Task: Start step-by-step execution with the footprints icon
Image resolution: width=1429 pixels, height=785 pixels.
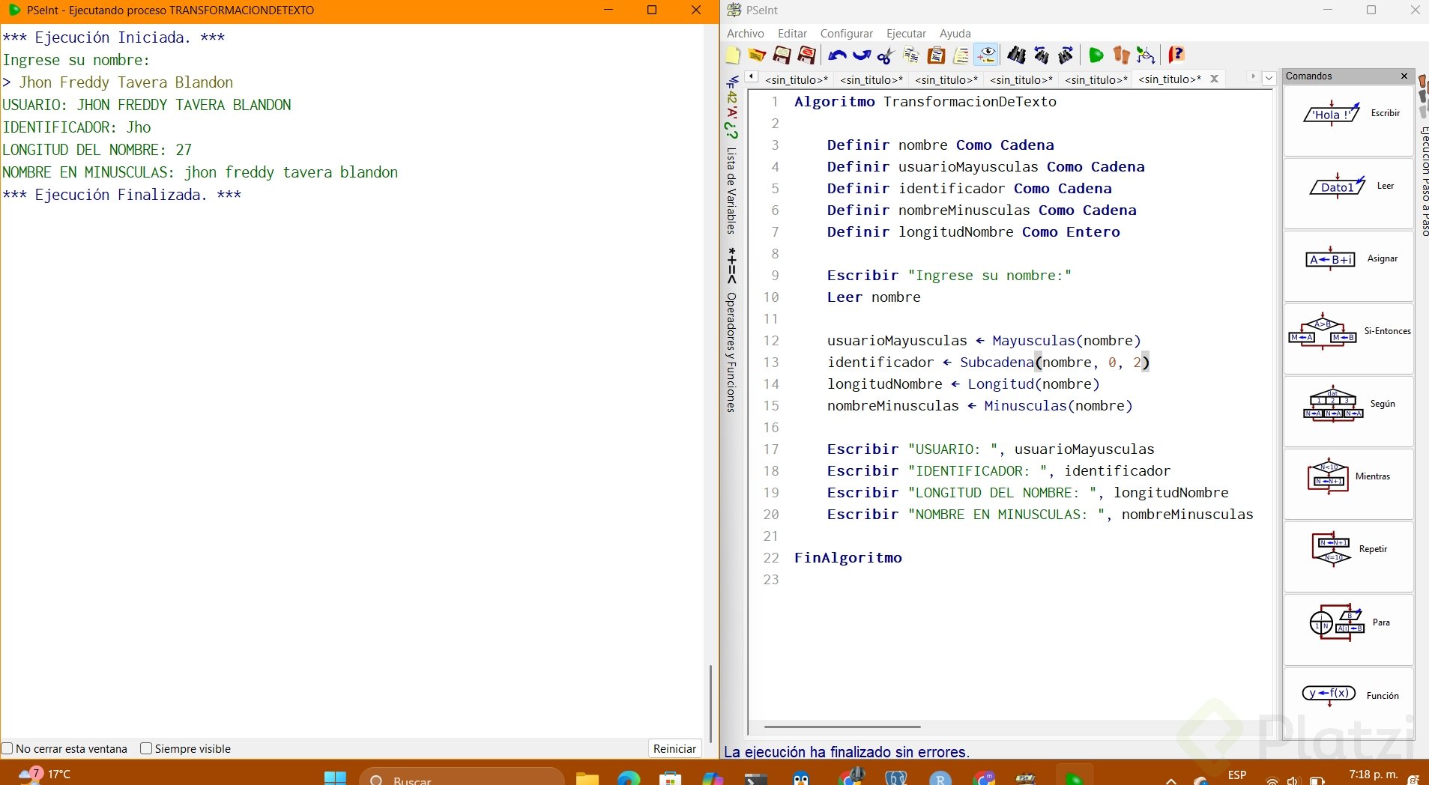Action: [1121, 55]
